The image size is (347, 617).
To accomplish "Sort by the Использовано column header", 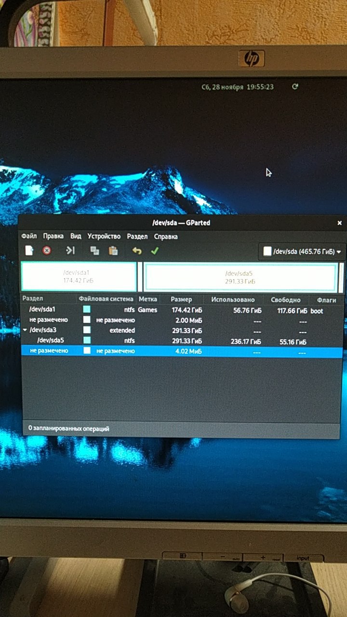I will pyautogui.click(x=233, y=300).
